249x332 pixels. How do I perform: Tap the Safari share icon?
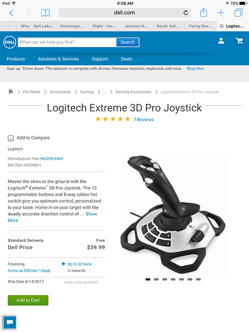[x=204, y=13]
